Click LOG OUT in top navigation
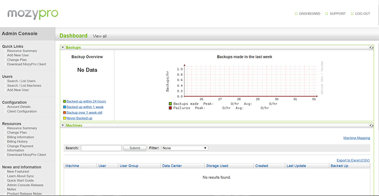This screenshot has height=196, width=379. click(x=362, y=14)
